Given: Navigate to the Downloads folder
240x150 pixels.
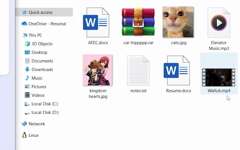Looking at the screenshot, I should (x=42, y=70).
